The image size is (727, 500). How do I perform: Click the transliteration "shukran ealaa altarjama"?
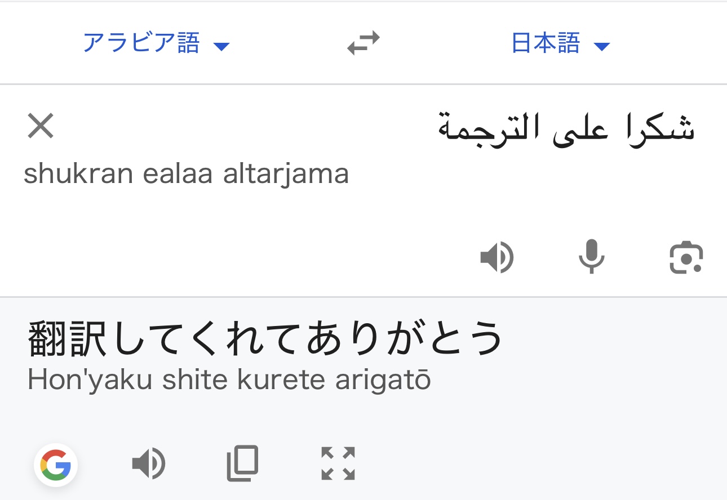[186, 174]
